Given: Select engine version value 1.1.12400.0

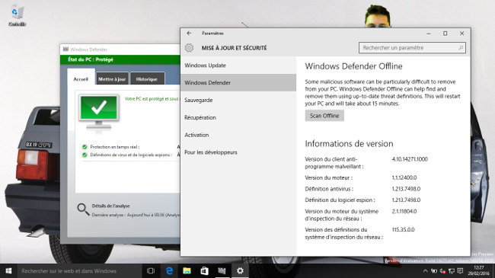Looking at the screenshot, I should click(x=404, y=177).
